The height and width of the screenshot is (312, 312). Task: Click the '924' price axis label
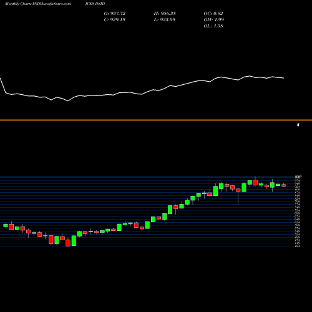[x=298, y=187]
